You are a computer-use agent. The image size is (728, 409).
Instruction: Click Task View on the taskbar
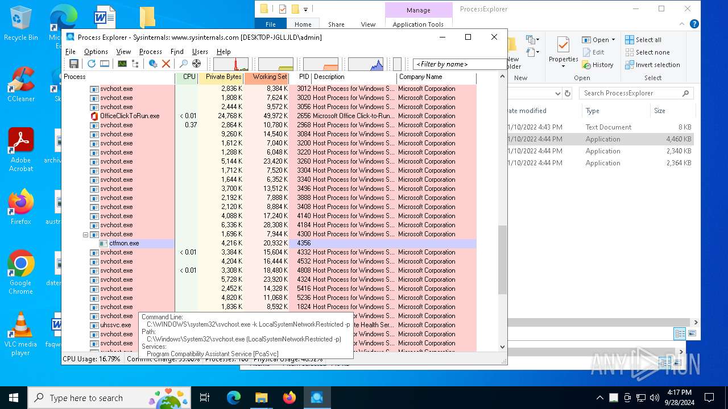[205, 398]
